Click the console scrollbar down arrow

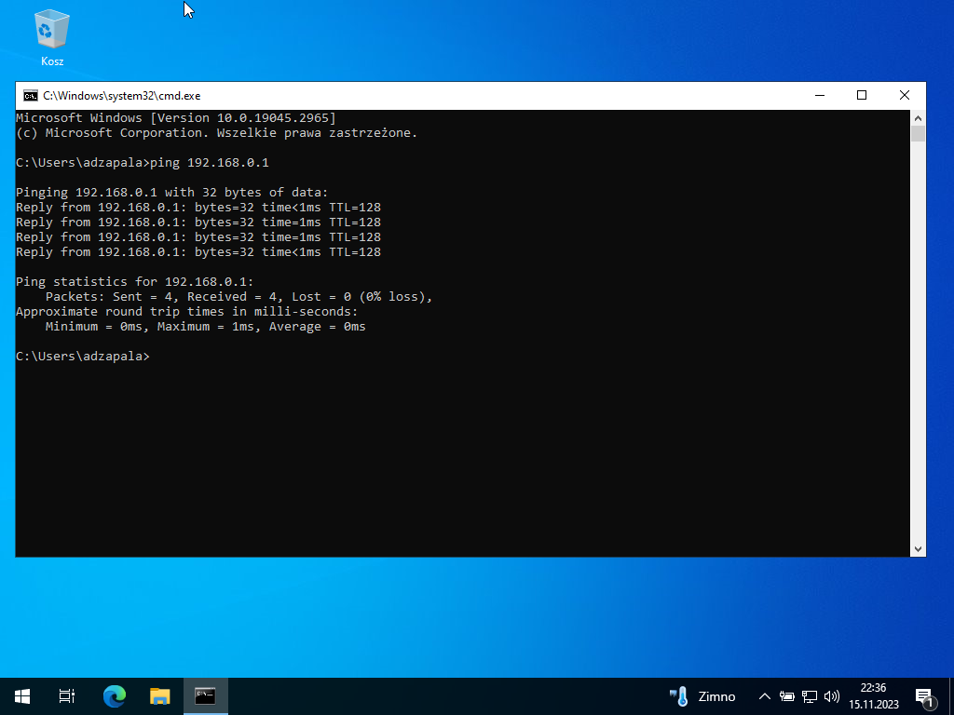pyautogui.click(x=918, y=549)
